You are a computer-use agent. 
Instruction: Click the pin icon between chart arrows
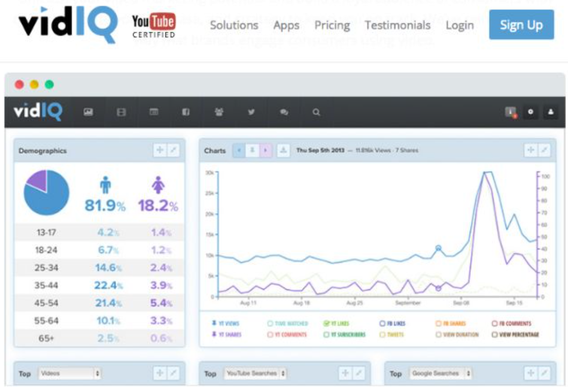[x=252, y=150]
